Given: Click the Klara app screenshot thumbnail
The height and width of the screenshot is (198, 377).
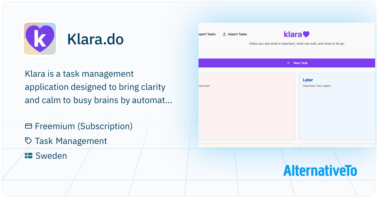Looking at the screenshot, I should pos(287,85).
